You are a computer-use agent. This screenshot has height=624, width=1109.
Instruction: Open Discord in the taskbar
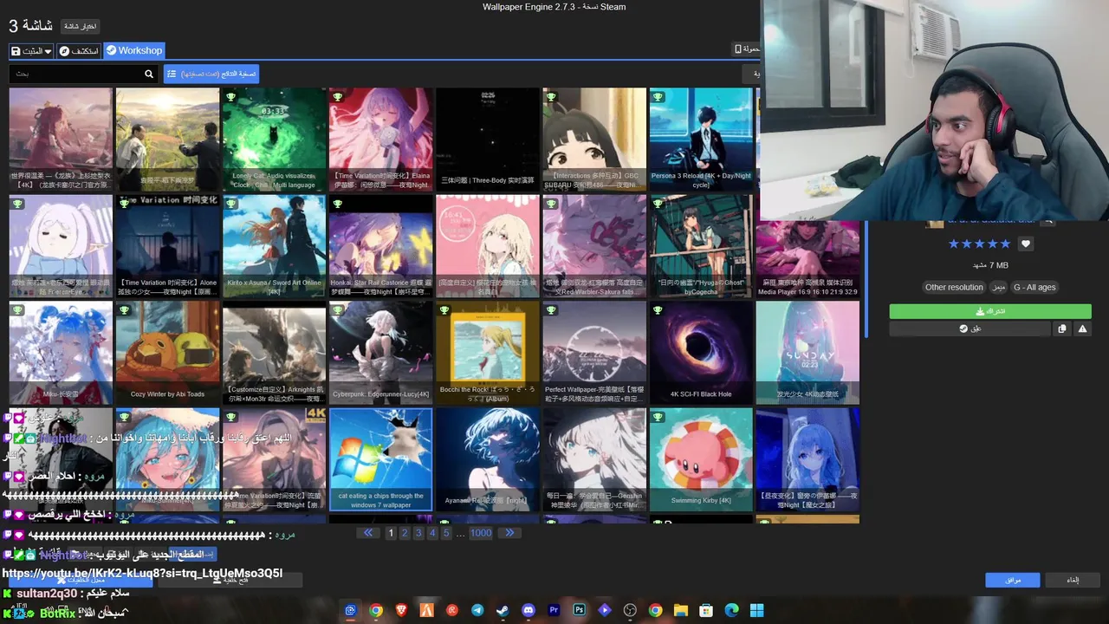528,610
